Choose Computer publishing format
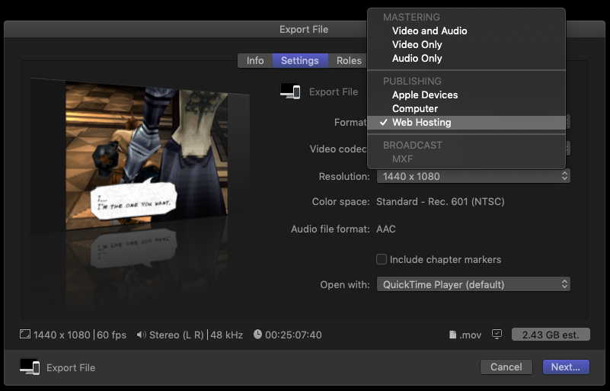The height and width of the screenshot is (391, 610). coord(466,109)
